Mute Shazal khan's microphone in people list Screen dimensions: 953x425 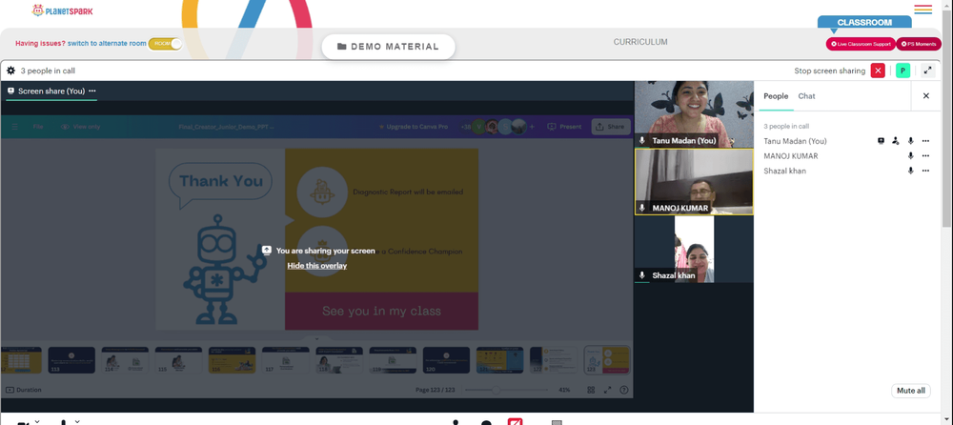click(x=910, y=171)
